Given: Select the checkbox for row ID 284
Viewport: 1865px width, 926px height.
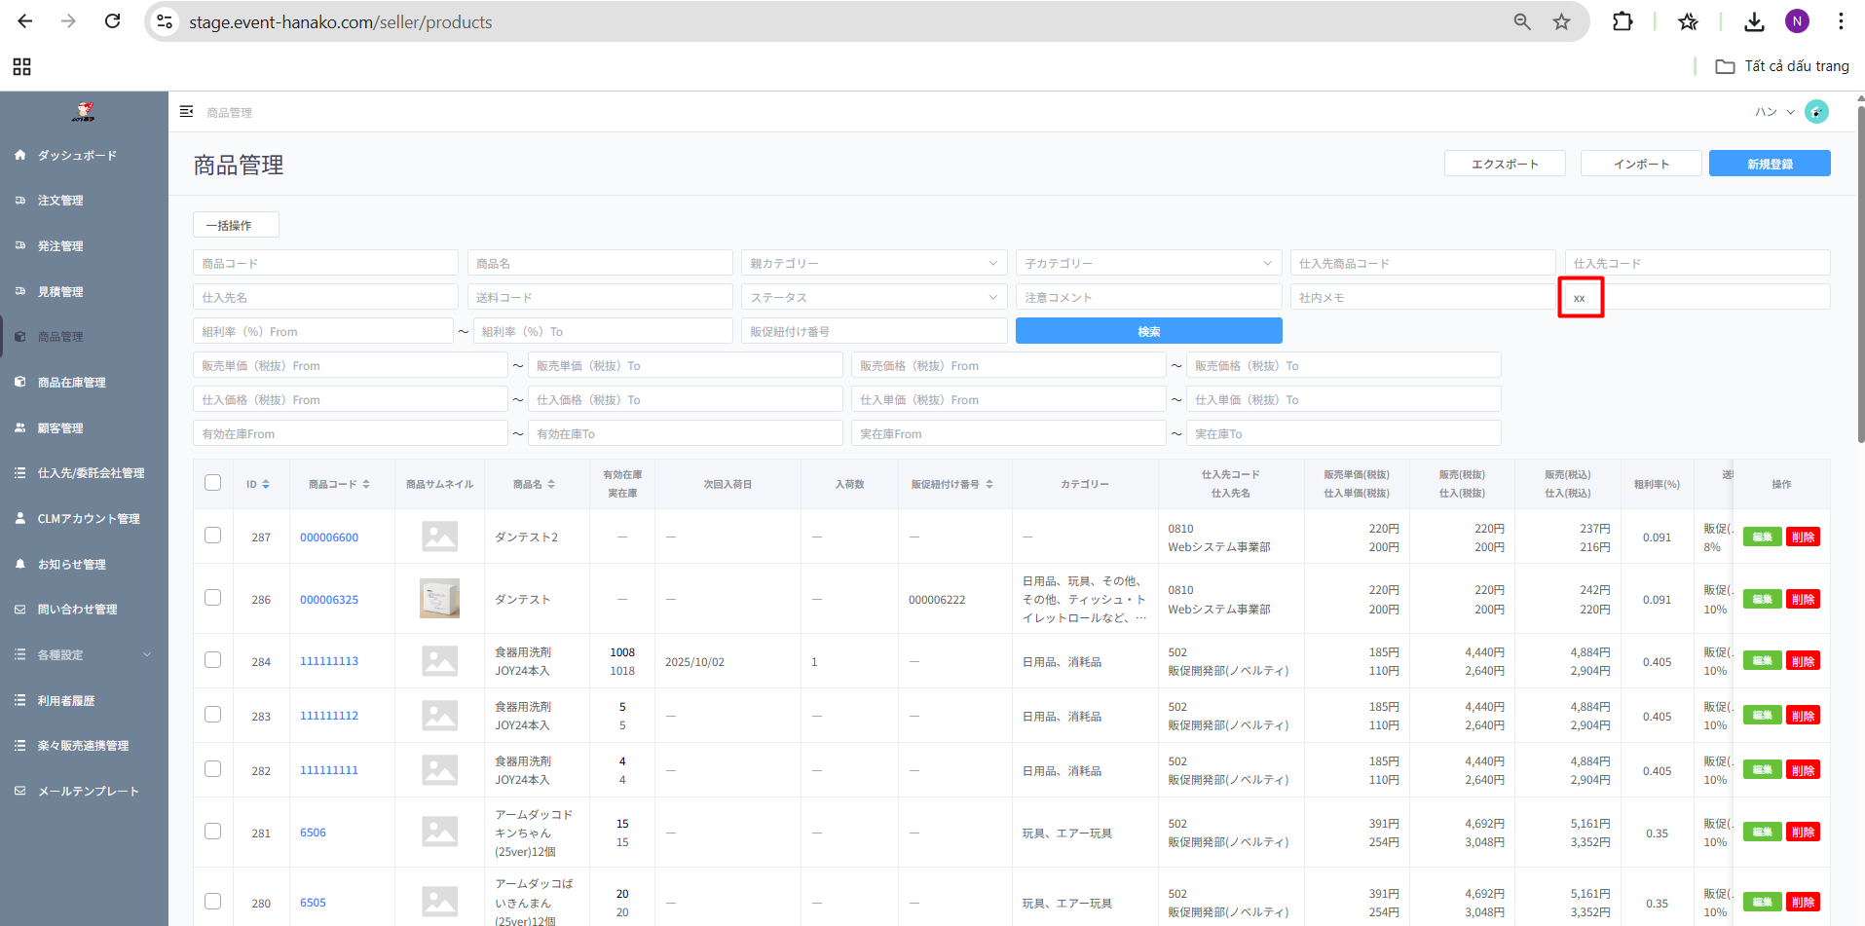Looking at the screenshot, I should 213,660.
